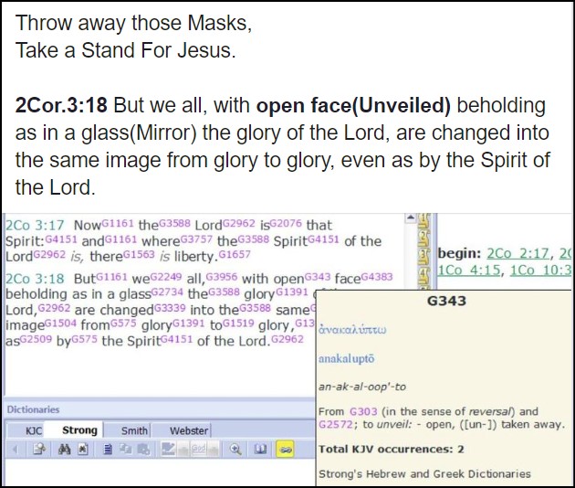Select the Strong dictionary tab
This screenshot has height=488, width=575.
[x=79, y=430]
